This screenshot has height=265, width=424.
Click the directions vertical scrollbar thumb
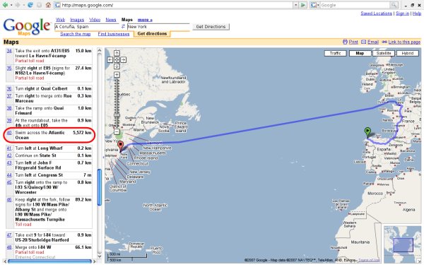pos(99,187)
